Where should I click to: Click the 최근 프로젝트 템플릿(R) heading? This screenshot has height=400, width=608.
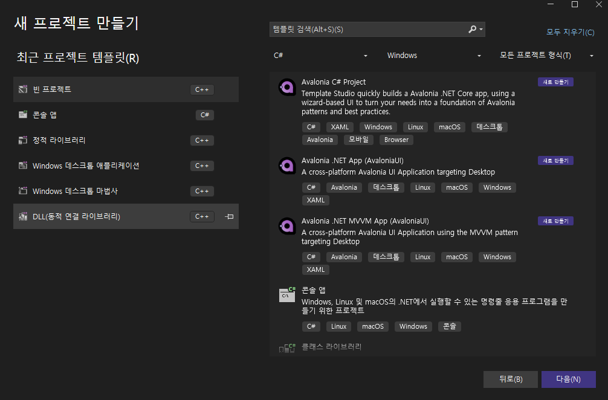pyautogui.click(x=78, y=58)
